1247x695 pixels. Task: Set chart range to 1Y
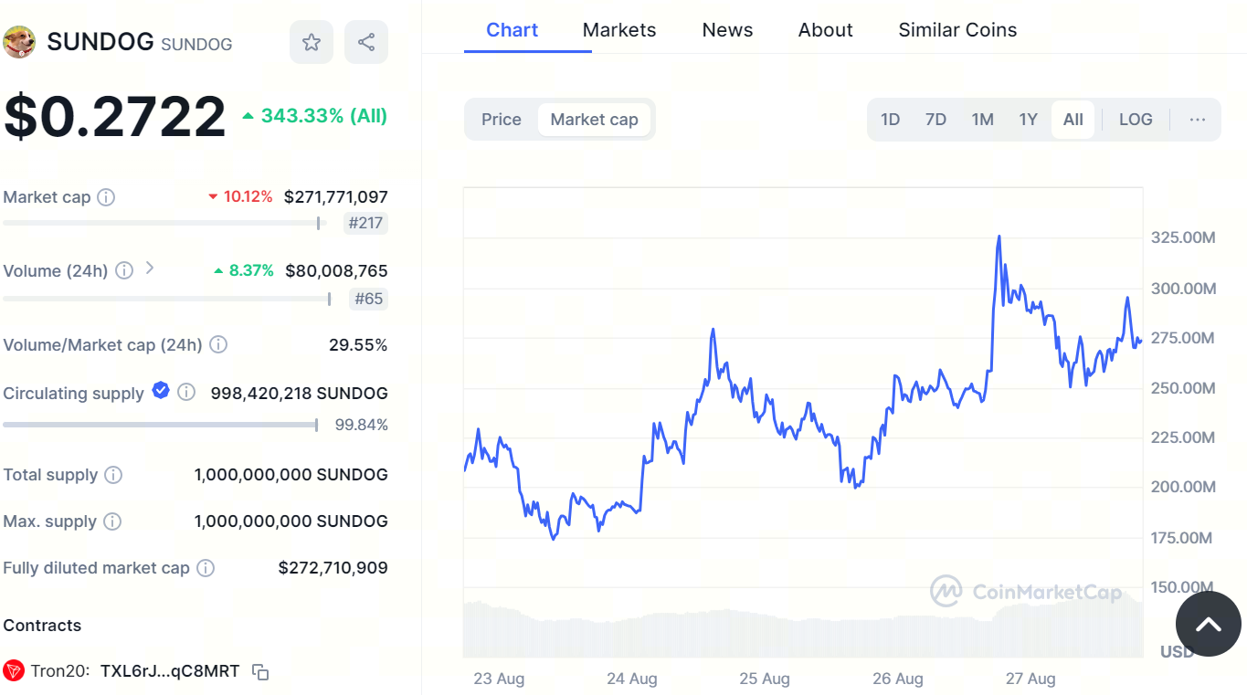[x=1028, y=120]
